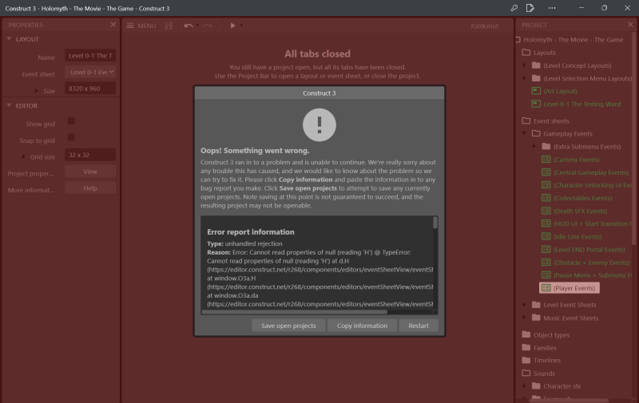The height and width of the screenshot is (403, 639).
Task: Select (Camera Events) event sheet icon
Action: pos(546,160)
